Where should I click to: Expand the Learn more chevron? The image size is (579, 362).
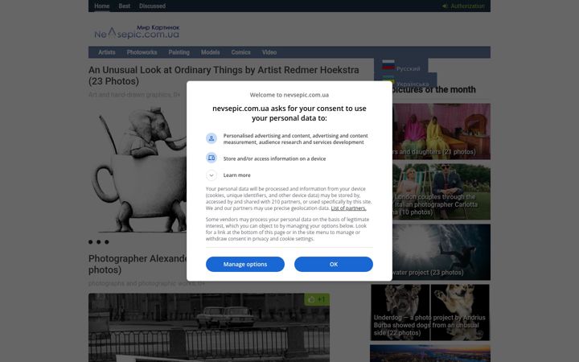pyautogui.click(x=211, y=175)
